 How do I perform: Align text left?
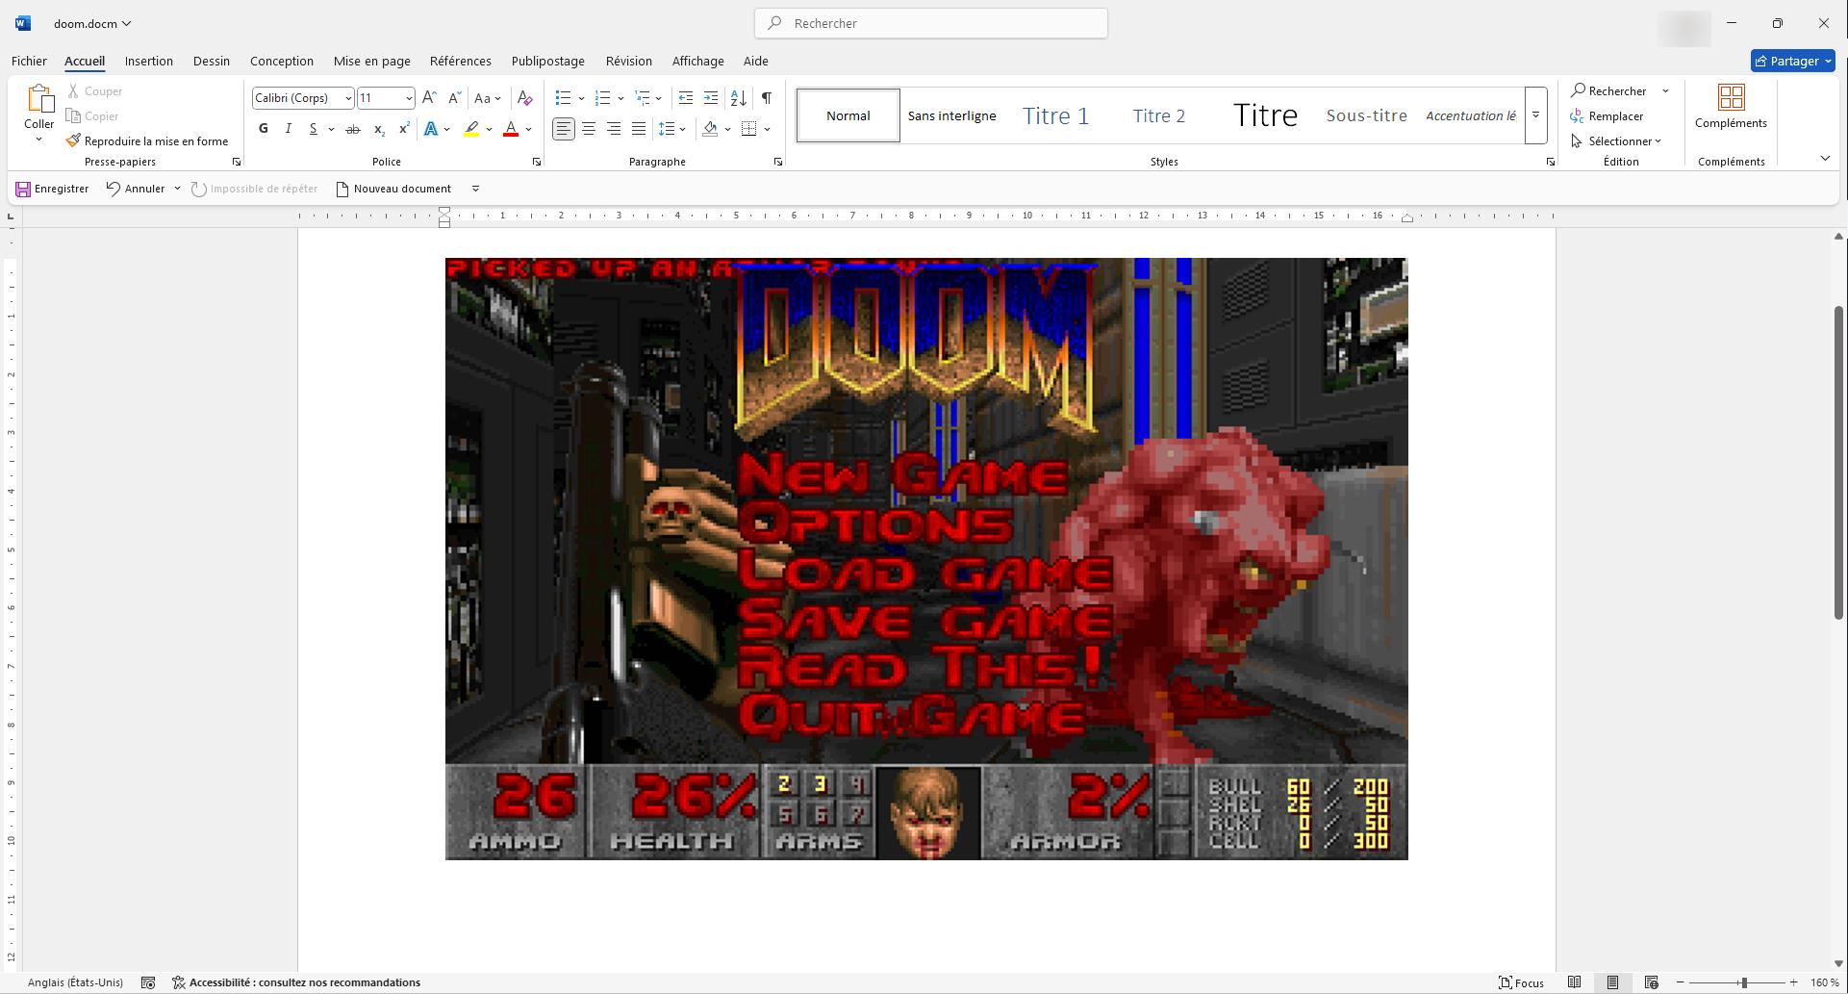tap(564, 129)
